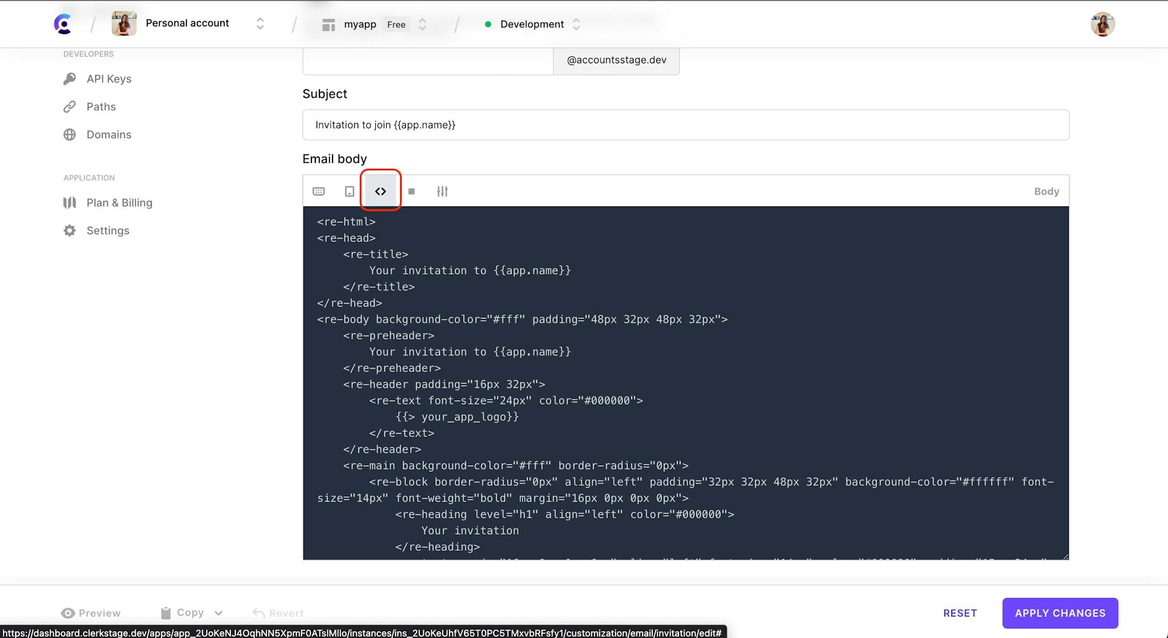Expand the Personal account switcher

258,23
